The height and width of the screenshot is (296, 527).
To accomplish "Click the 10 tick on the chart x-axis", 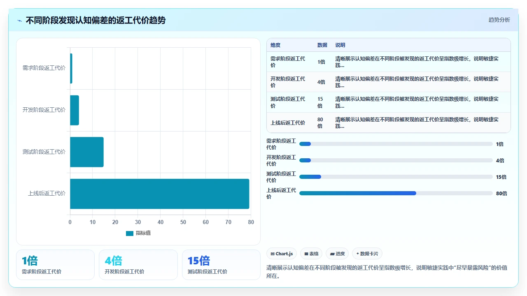I will (93, 222).
